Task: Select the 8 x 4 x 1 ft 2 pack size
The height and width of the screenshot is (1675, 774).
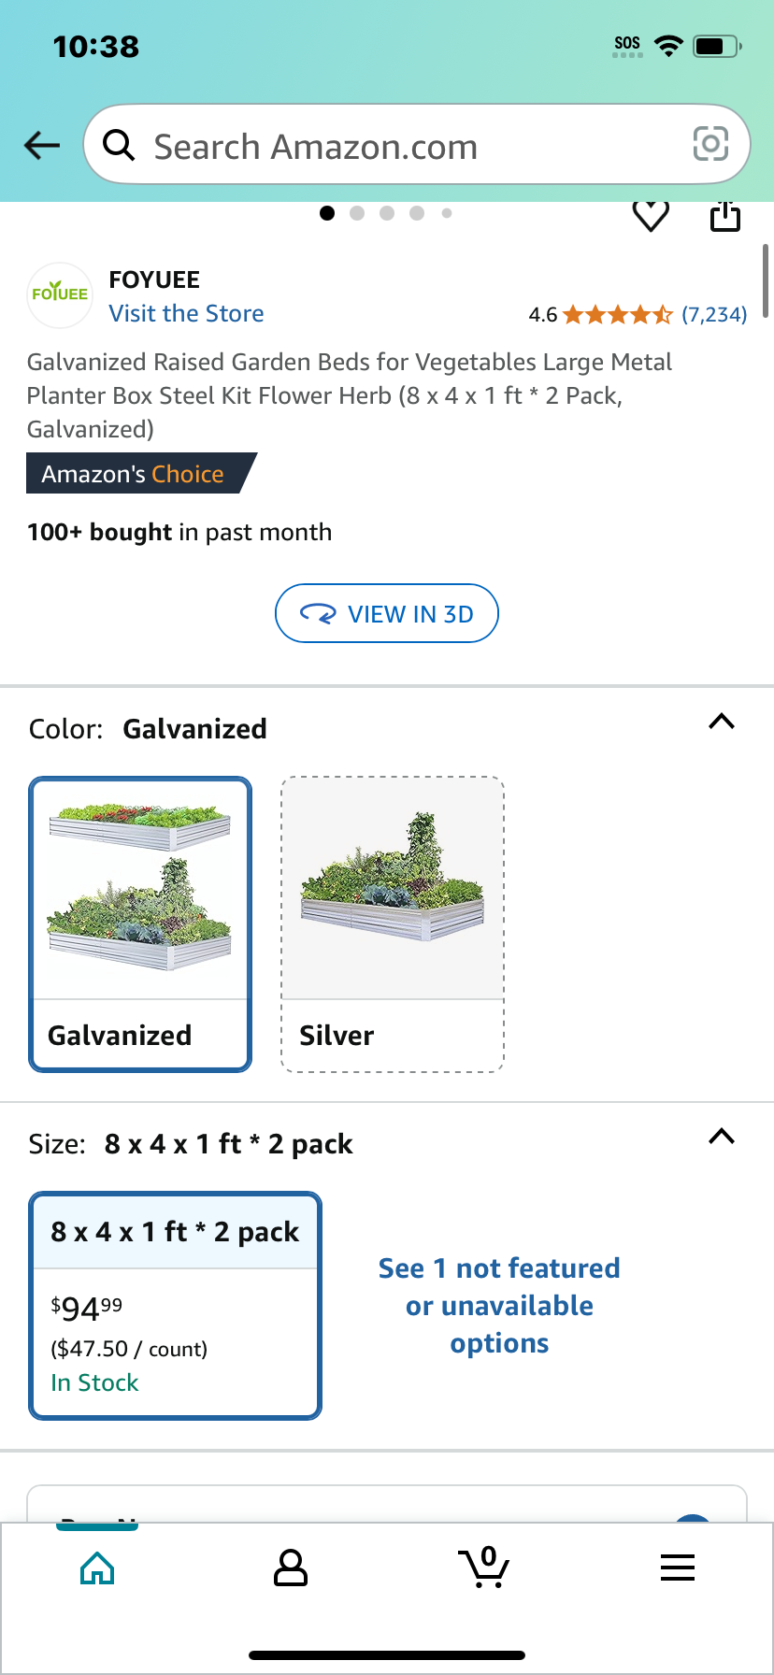Action: click(x=176, y=1306)
